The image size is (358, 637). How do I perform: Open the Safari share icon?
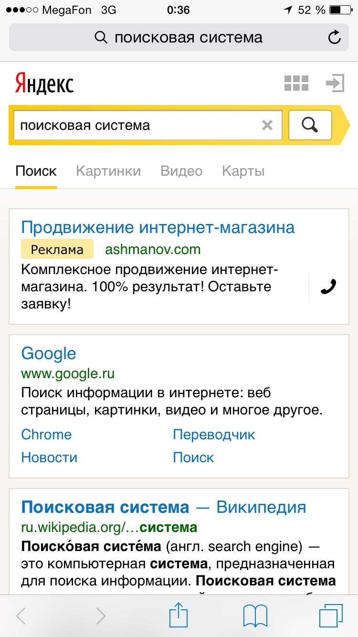click(179, 616)
